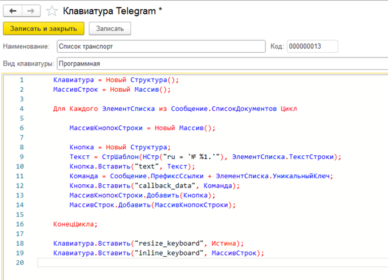Click line 'Кнопка.Вставить("text", Текст);'

click(132, 166)
